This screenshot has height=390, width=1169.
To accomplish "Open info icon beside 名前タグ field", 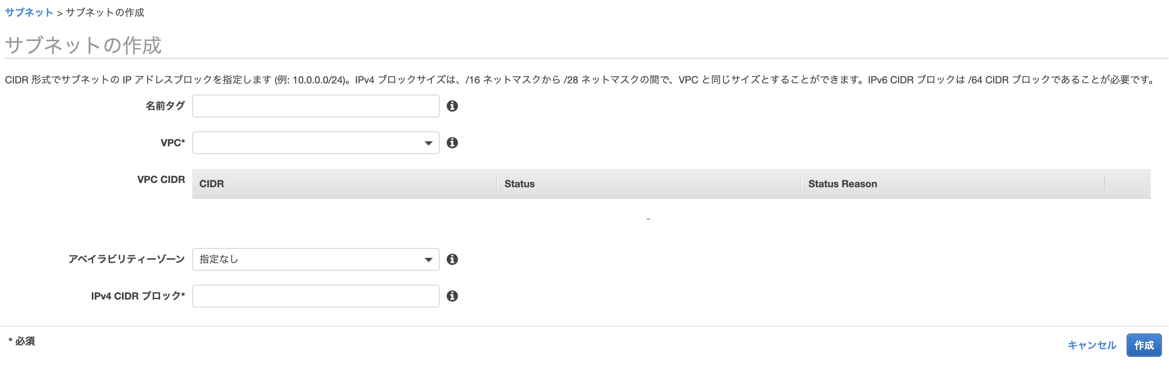I will [x=452, y=106].
